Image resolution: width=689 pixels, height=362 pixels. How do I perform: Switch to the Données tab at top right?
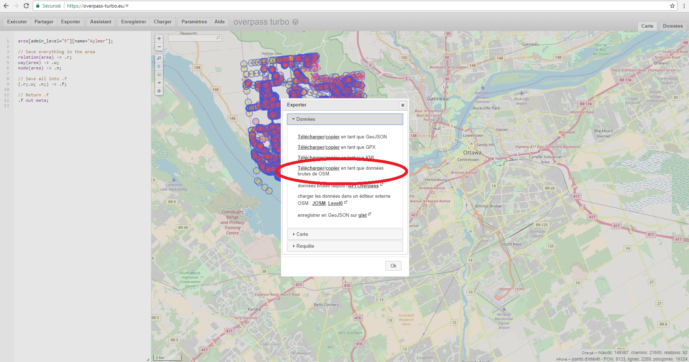click(x=672, y=26)
